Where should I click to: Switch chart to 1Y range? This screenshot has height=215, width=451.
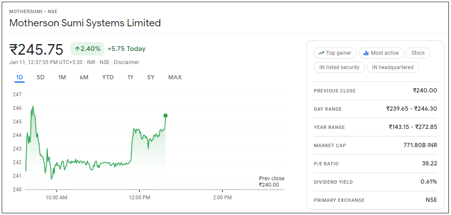tap(130, 77)
